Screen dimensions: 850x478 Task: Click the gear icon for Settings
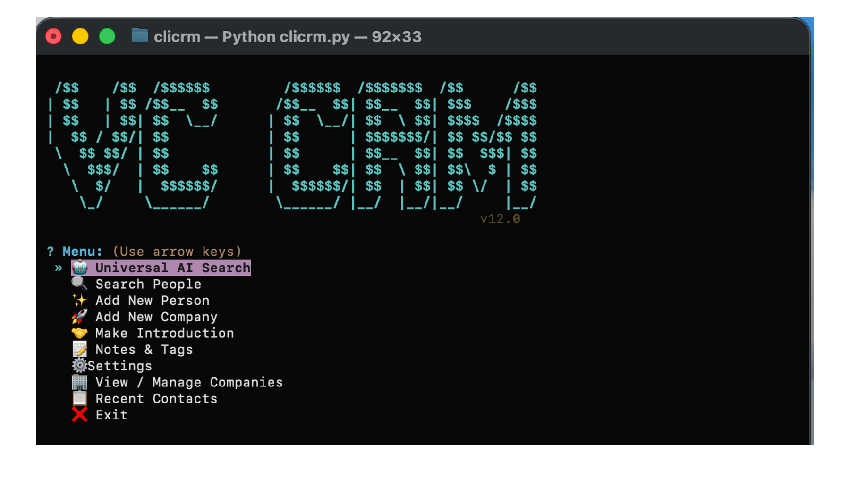[79, 366]
